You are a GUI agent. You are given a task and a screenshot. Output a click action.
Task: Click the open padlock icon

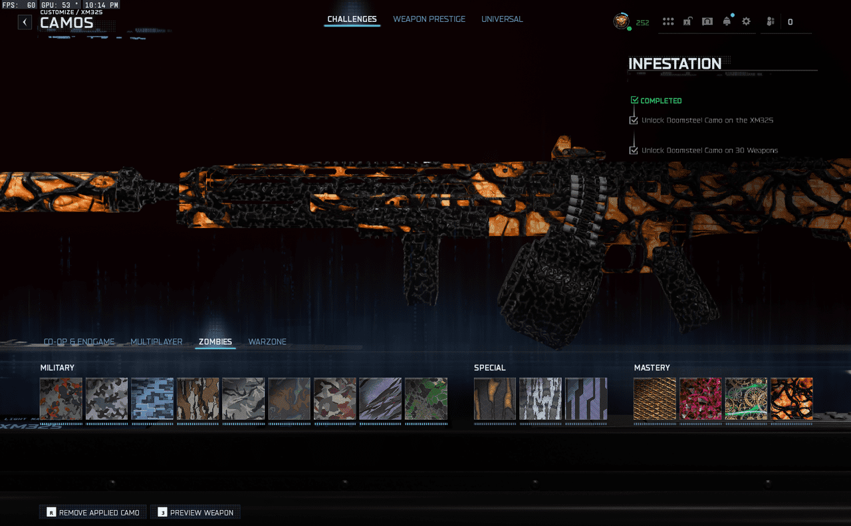(687, 22)
